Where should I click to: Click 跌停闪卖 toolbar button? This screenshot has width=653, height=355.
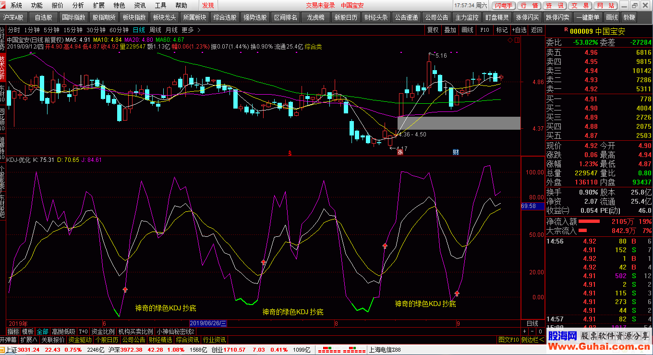(x=558, y=17)
